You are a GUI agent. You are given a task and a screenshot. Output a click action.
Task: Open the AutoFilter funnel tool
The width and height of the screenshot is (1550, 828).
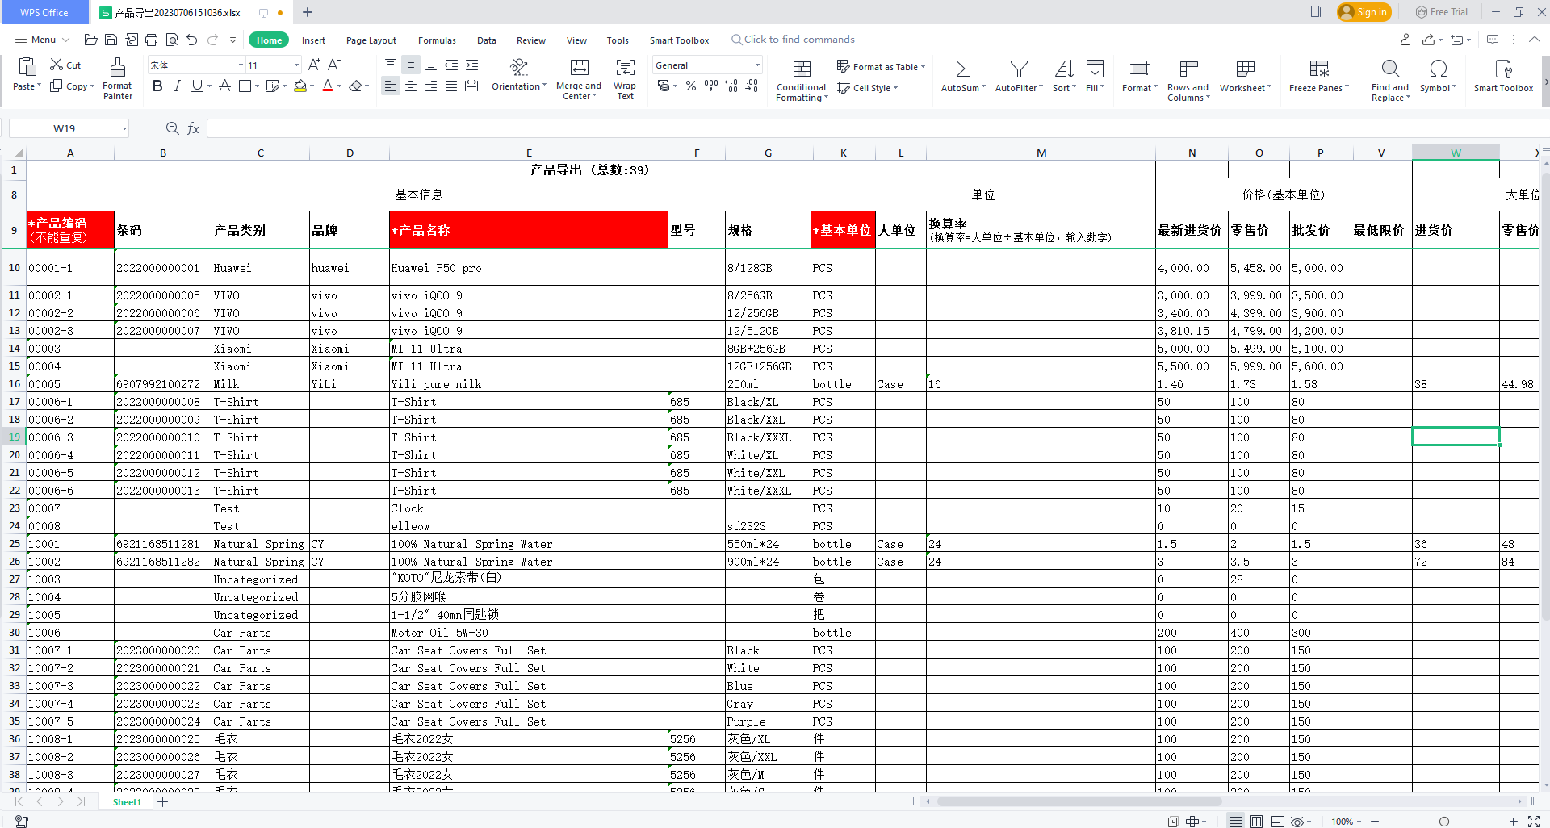[1019, 69]
